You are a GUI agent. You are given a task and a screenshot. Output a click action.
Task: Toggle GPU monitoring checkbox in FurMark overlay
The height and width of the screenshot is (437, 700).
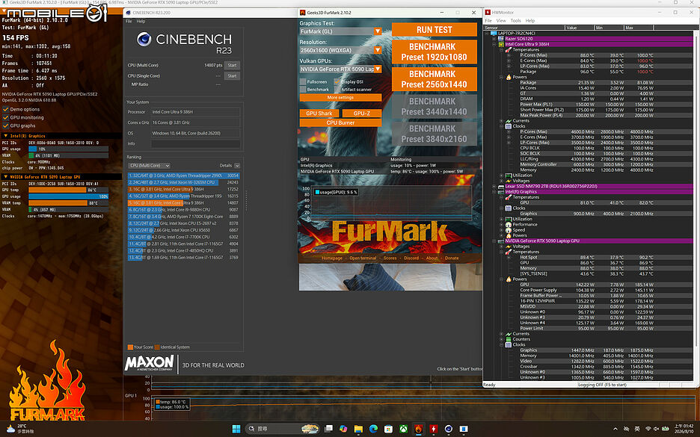[6, 117]
